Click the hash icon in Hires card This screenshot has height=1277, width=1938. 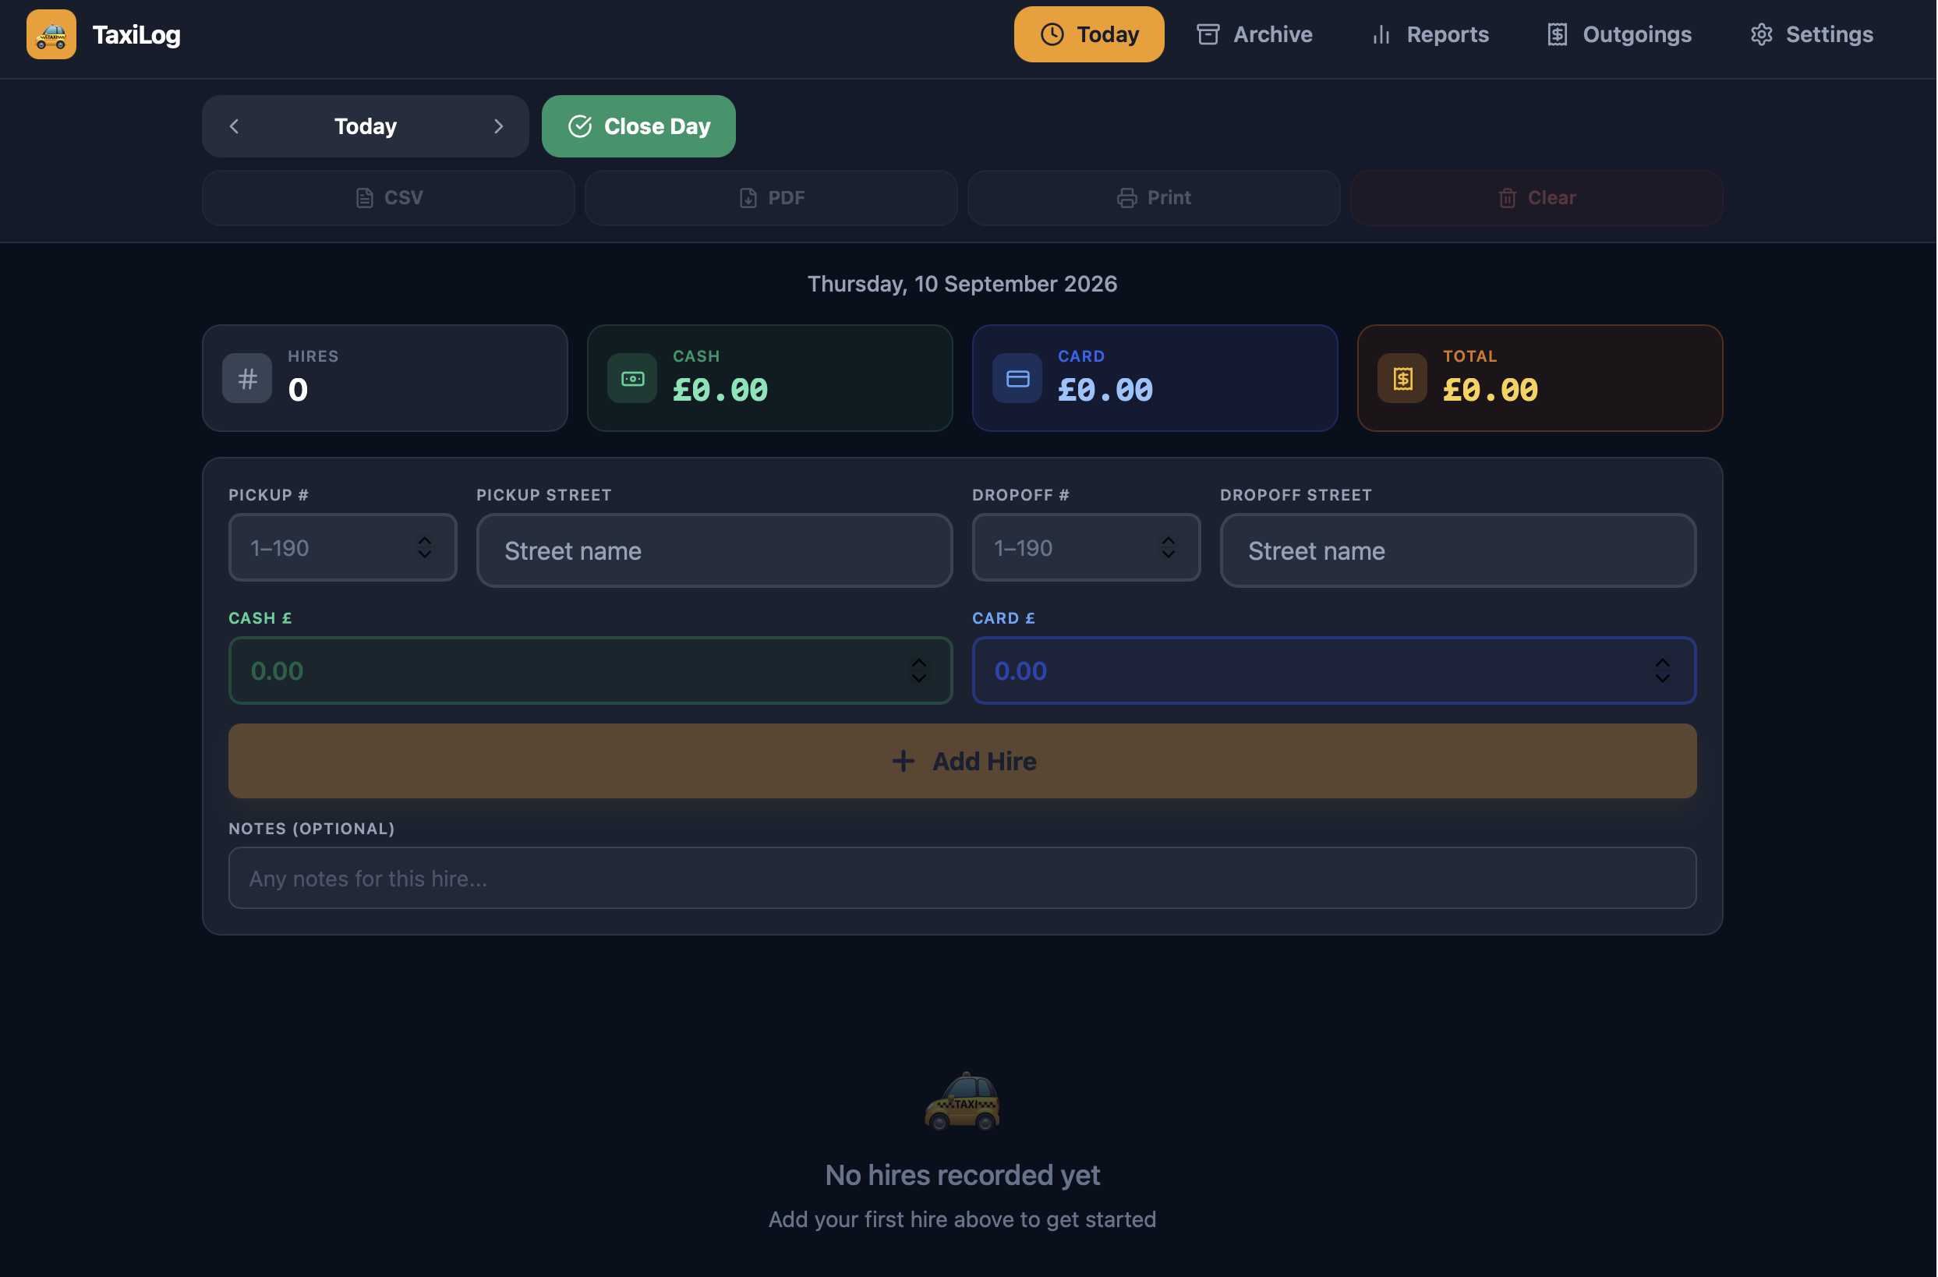248,378
